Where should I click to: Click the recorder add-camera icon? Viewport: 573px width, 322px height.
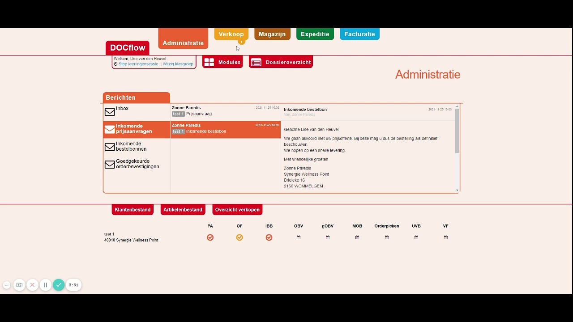pyautogui.click(x=19, y=285)
